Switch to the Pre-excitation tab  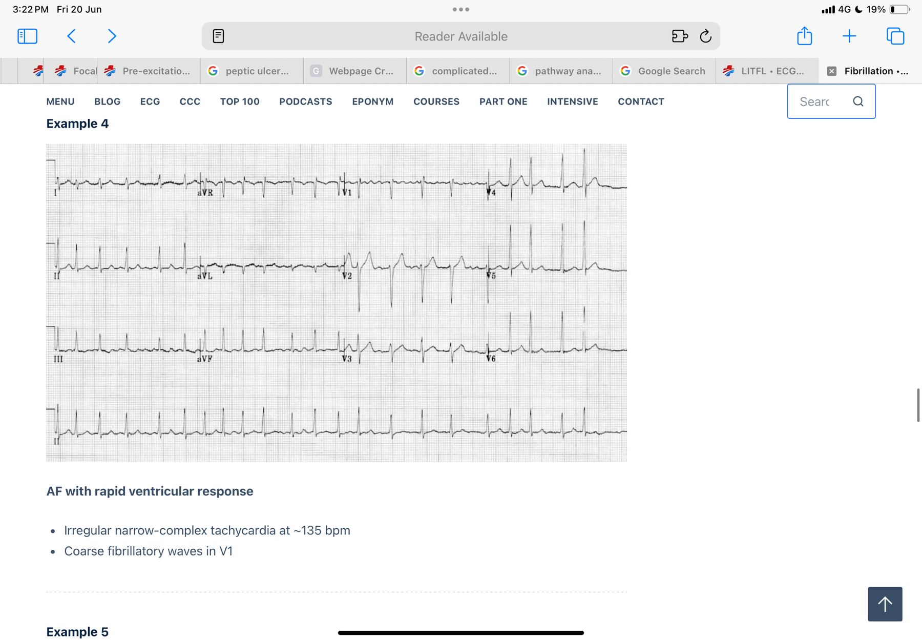click(149, 71)
